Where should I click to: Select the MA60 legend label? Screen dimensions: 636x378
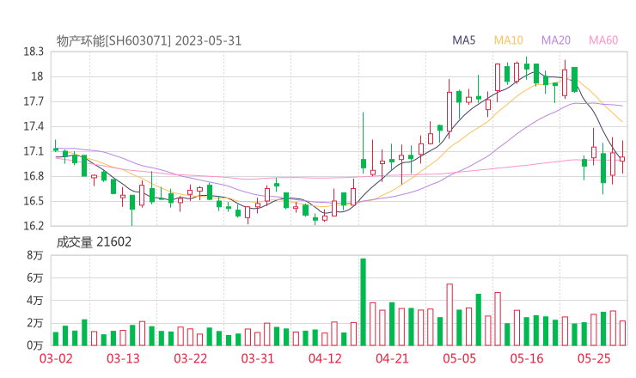click(603, 40)
